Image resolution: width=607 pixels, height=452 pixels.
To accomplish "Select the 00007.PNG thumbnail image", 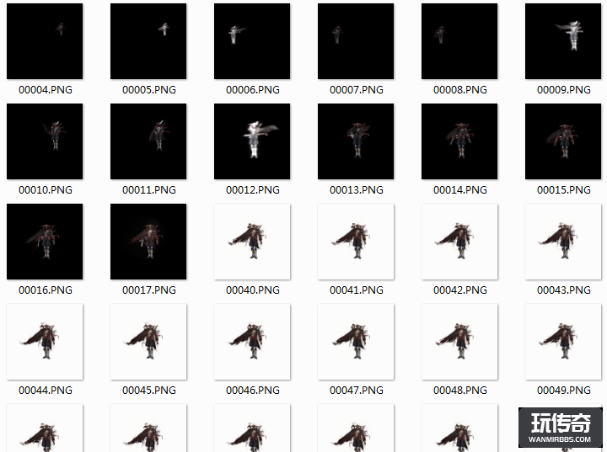I will click(356, 41).
